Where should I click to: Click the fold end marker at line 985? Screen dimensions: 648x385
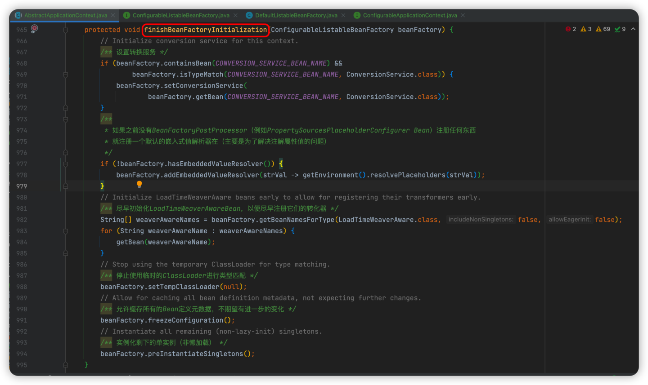coord(65,253)
